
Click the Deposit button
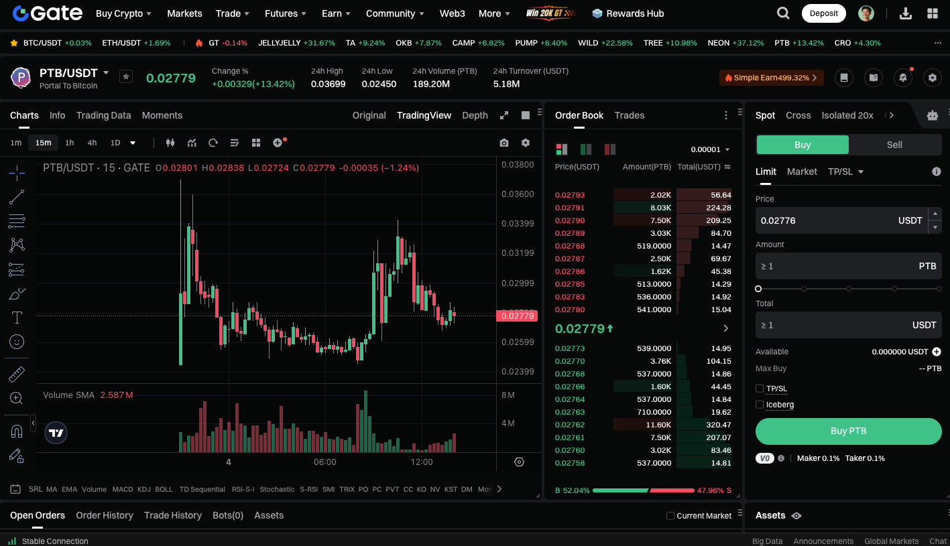824,13
